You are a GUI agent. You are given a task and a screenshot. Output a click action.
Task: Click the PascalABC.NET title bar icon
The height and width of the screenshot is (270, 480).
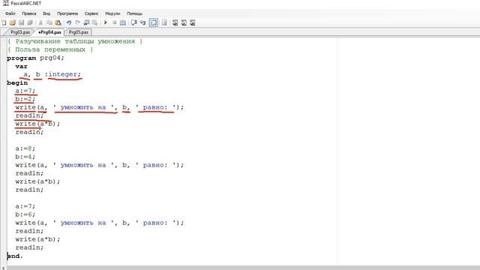[x=5, y=3]
